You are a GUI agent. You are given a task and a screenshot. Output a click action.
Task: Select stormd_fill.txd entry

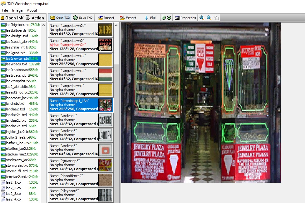click(x=21, y=171)
